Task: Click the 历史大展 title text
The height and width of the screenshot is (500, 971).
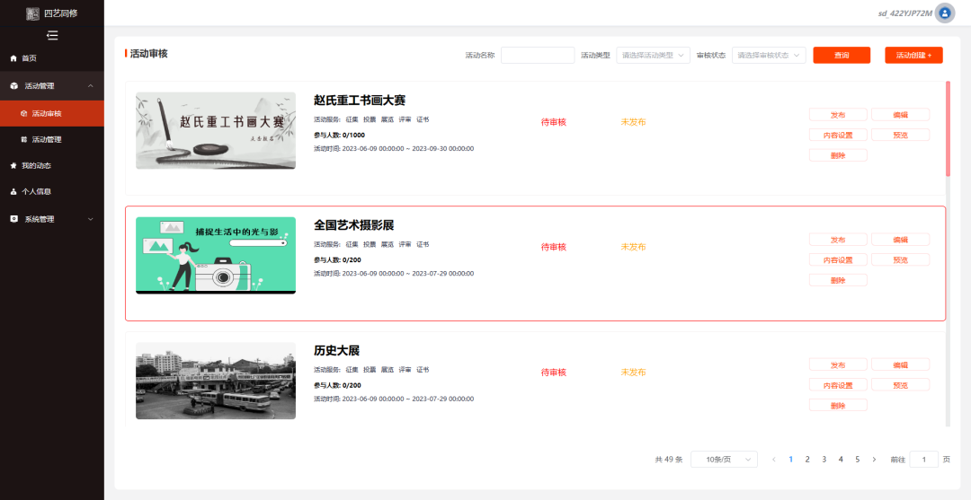Action: [337, 350]
